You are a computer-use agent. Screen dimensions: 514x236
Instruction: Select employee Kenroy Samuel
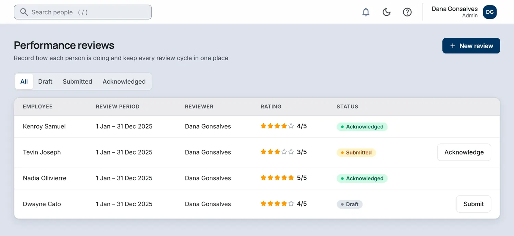(44, 126)
